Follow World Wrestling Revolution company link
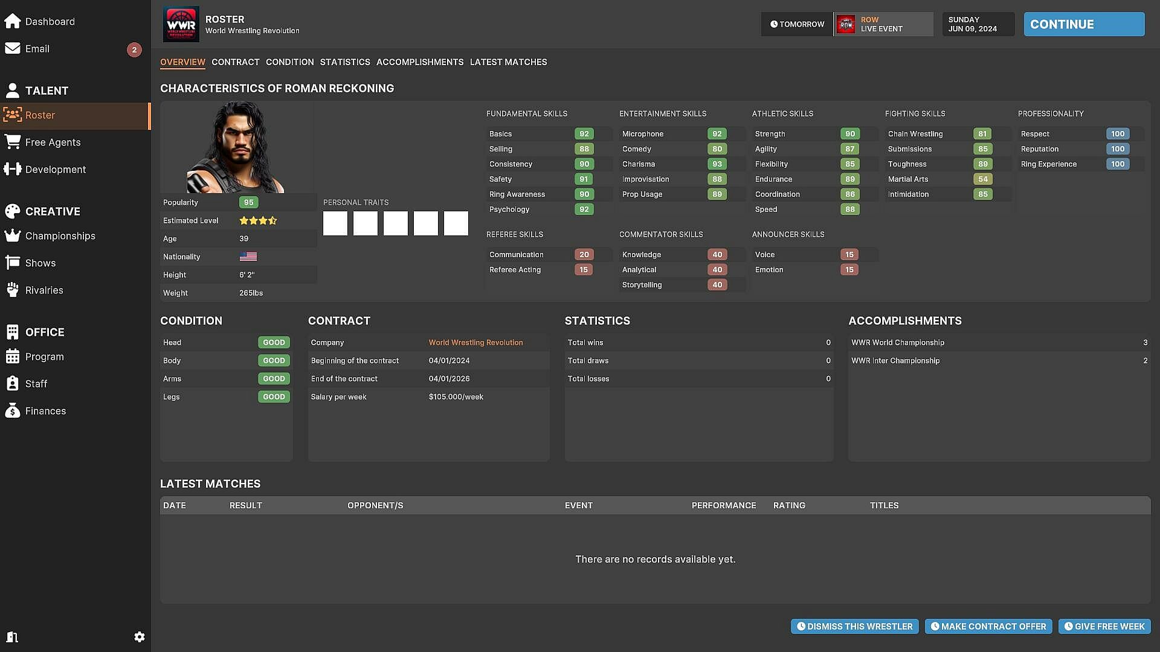This screenshot has width=1160, height=652. click(475, 342)
